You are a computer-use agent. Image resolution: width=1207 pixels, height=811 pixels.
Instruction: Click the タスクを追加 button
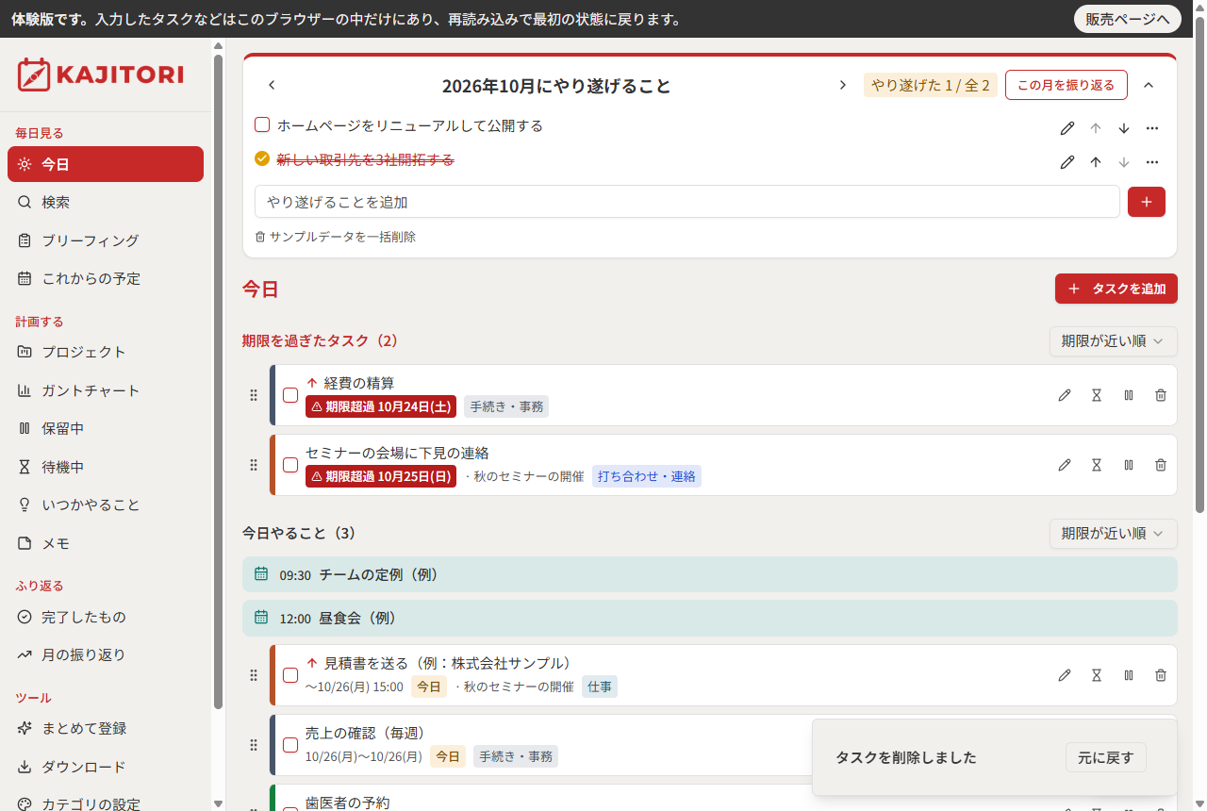click(x=1116, y=289)
